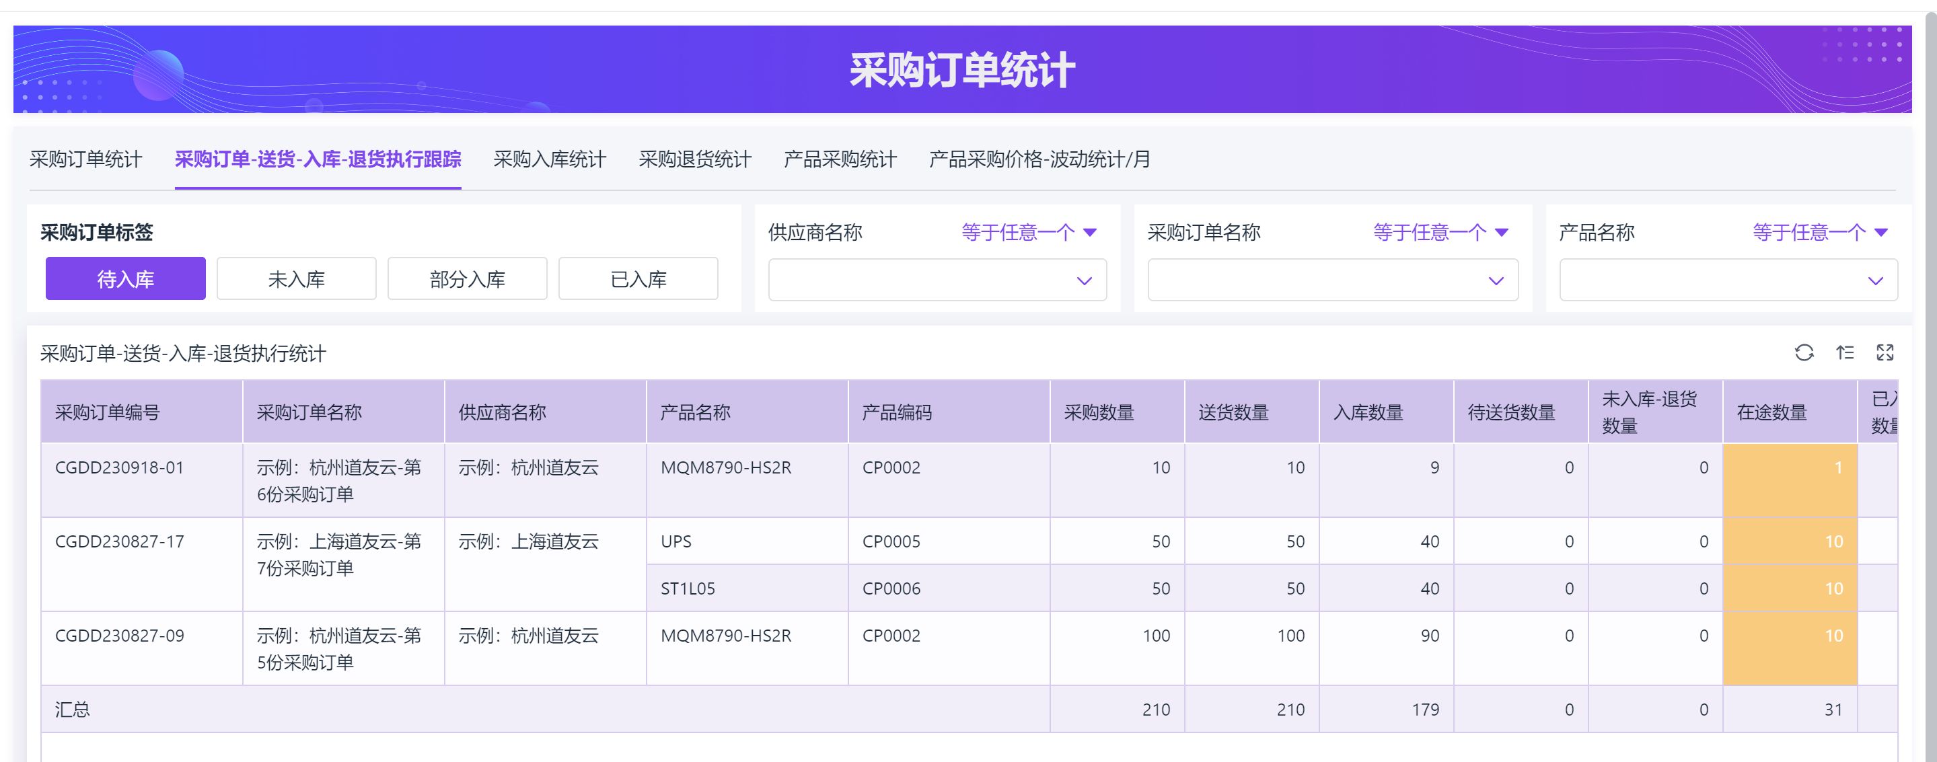Select the 未入库 tag filter
The width and height of the screenshot is (1937, 762).
click(296, 279)
